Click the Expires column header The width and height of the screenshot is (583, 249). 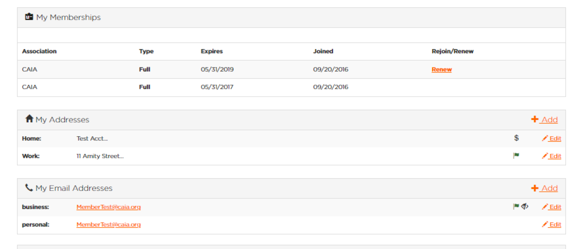pyautogui.click(x=212, y=51)
